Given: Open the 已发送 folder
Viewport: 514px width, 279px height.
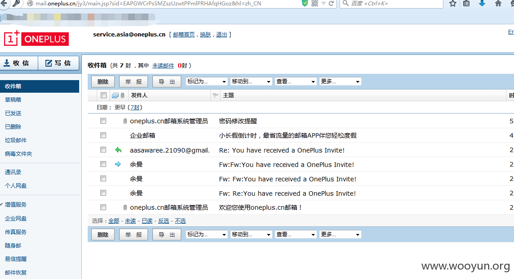Looking at the screenshot, I should (13, 113).
